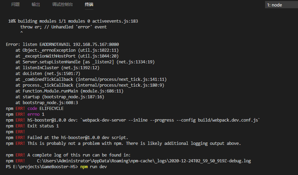Image resolution: width=298 pixels, height=175 pixels.
Task: Select the 调试控制台 tab
Action: [62, 4]
